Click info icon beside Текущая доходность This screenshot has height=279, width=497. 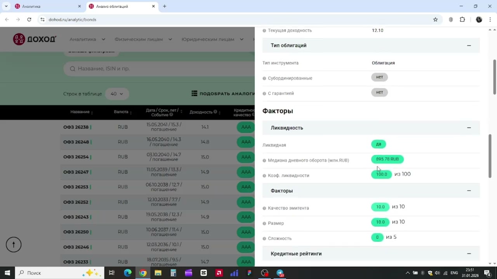[x=264, y=30]
